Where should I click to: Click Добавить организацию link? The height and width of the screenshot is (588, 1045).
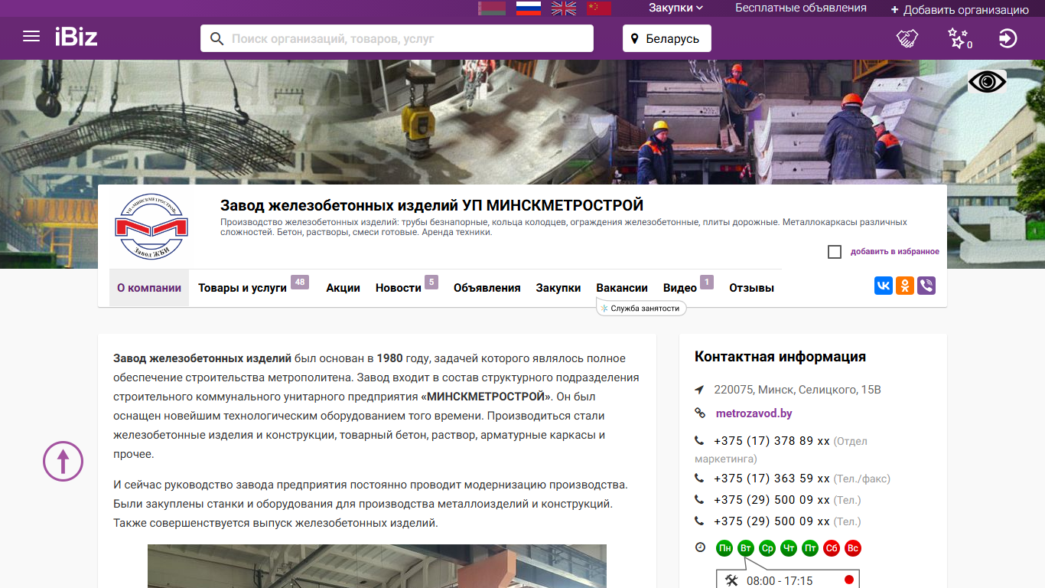click(x=959, y=9)
